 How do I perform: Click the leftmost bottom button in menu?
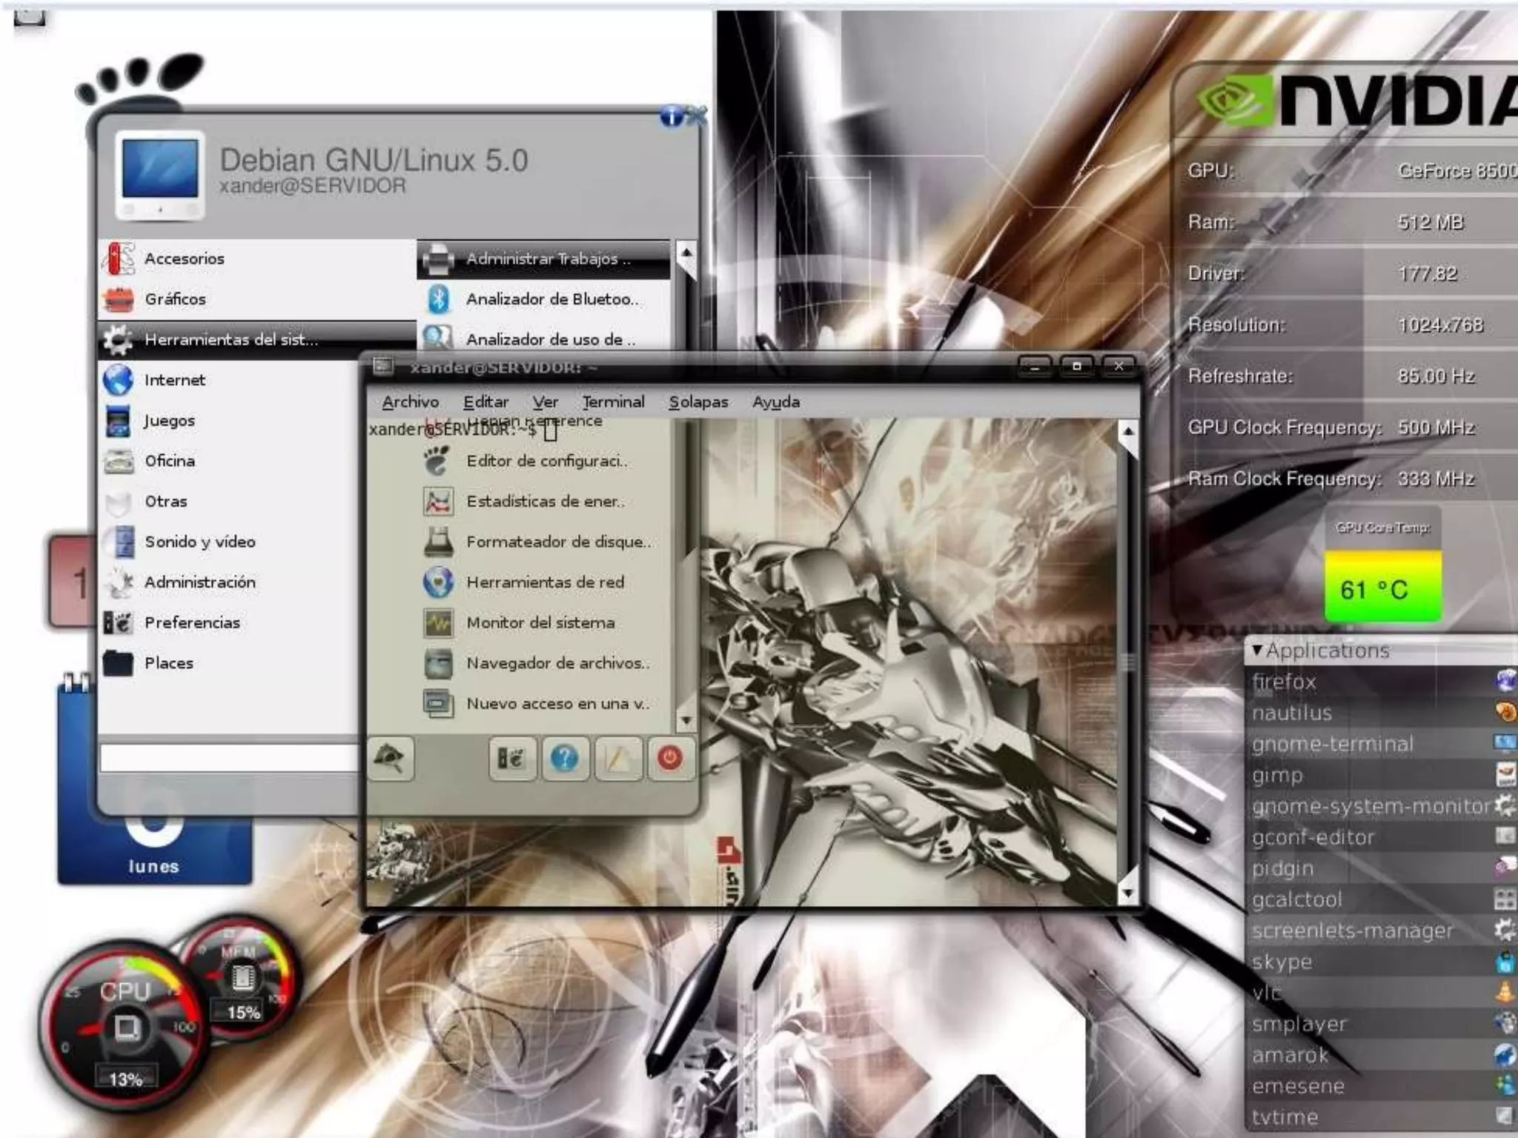pos(390,759)
